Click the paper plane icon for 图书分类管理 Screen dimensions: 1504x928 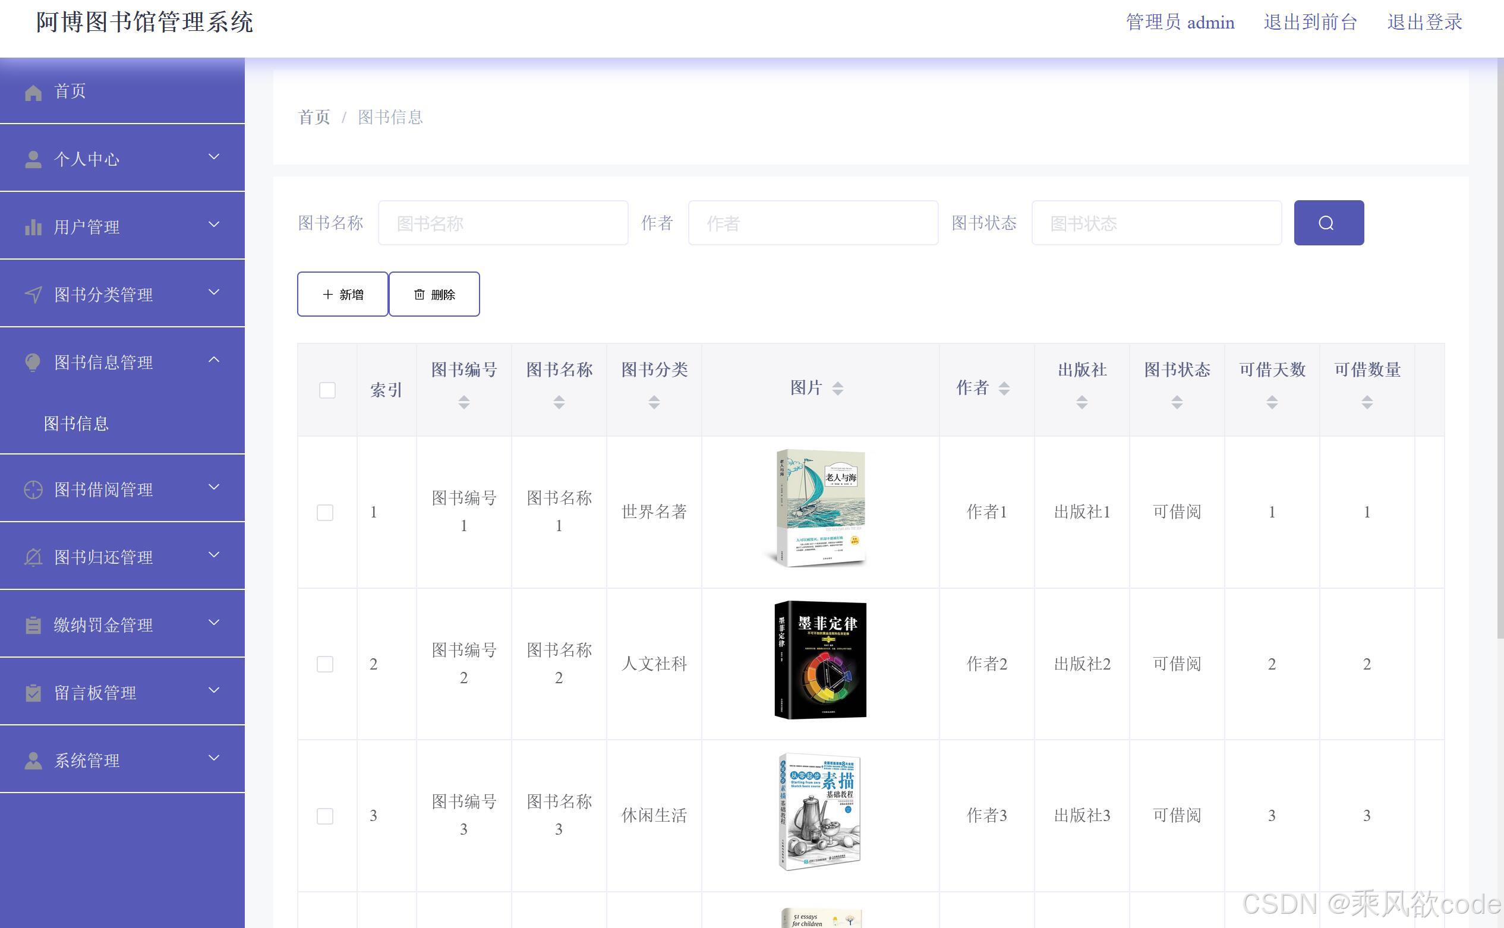coord(33,295)
